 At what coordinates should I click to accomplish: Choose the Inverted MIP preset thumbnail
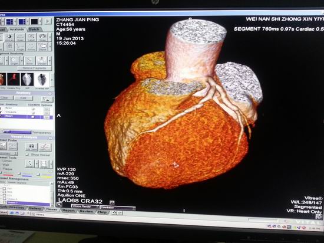(42, 80)
